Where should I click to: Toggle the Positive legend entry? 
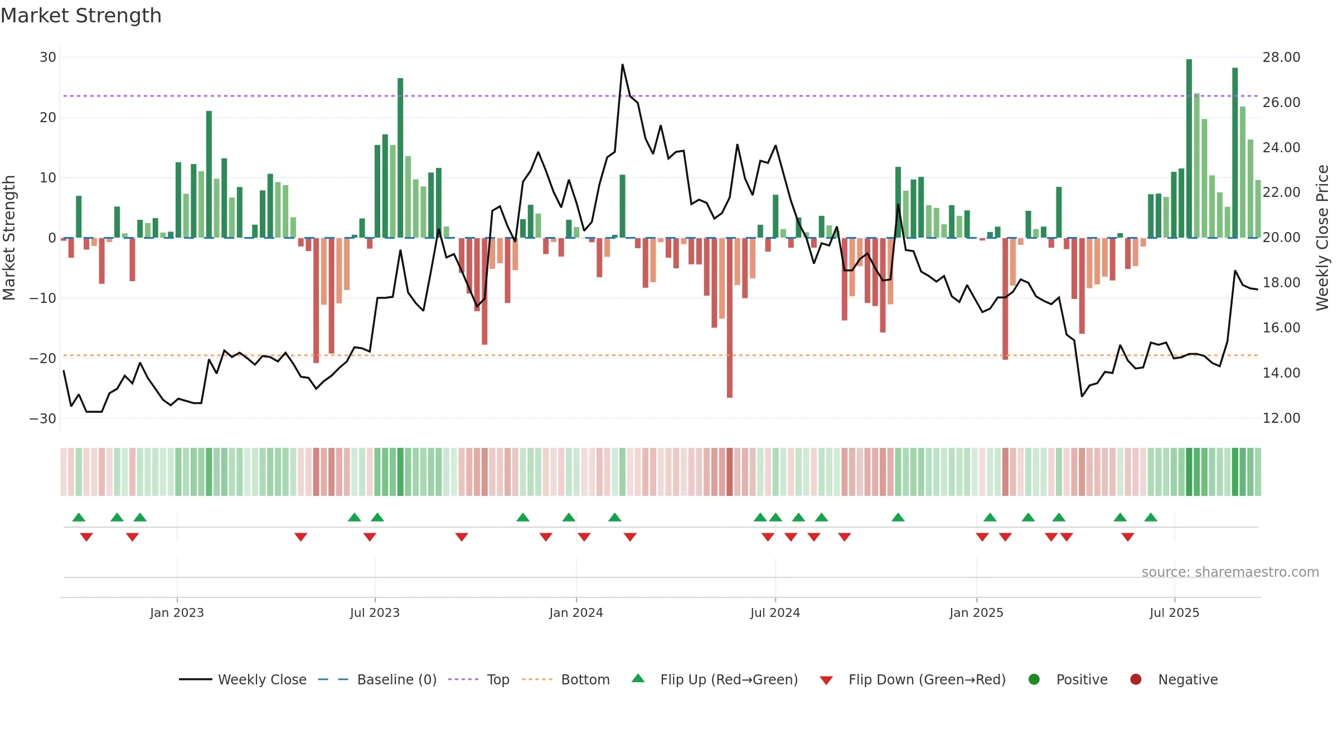[x=1068, y=679]
